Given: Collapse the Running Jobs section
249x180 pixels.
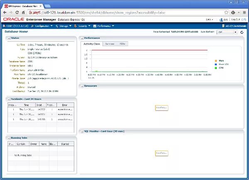Looking at the screenshot, I should tap(9, 138).
